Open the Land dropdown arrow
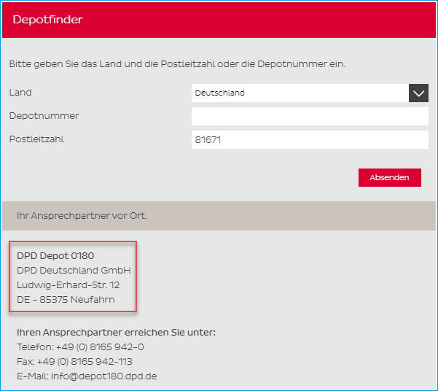Screen dimensions: 438x391 [x=418, y=93]
